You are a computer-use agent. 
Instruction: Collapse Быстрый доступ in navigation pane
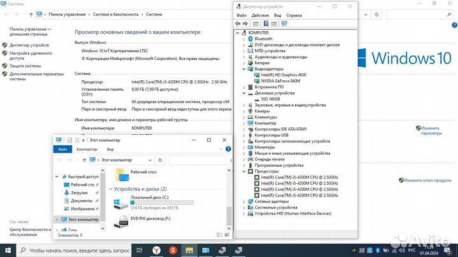[57, 177]
